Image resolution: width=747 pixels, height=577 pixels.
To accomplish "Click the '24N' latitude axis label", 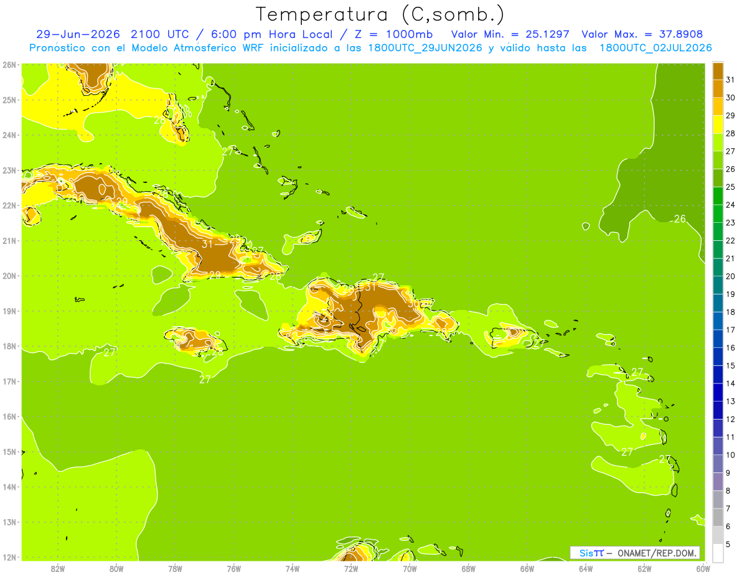I will tap(9, 135).
